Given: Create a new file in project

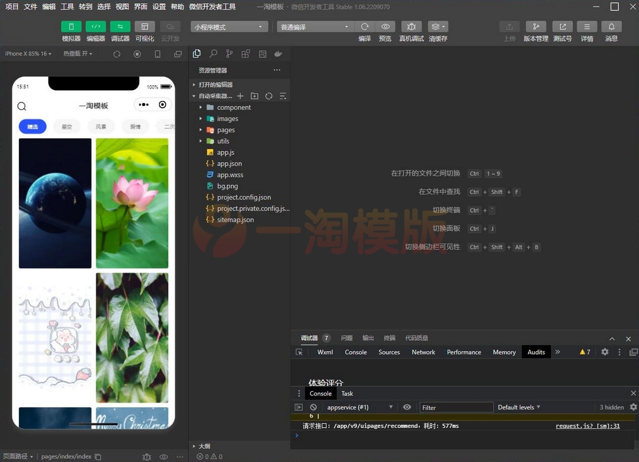Looking at the screenshot, I should click(241, 96).
